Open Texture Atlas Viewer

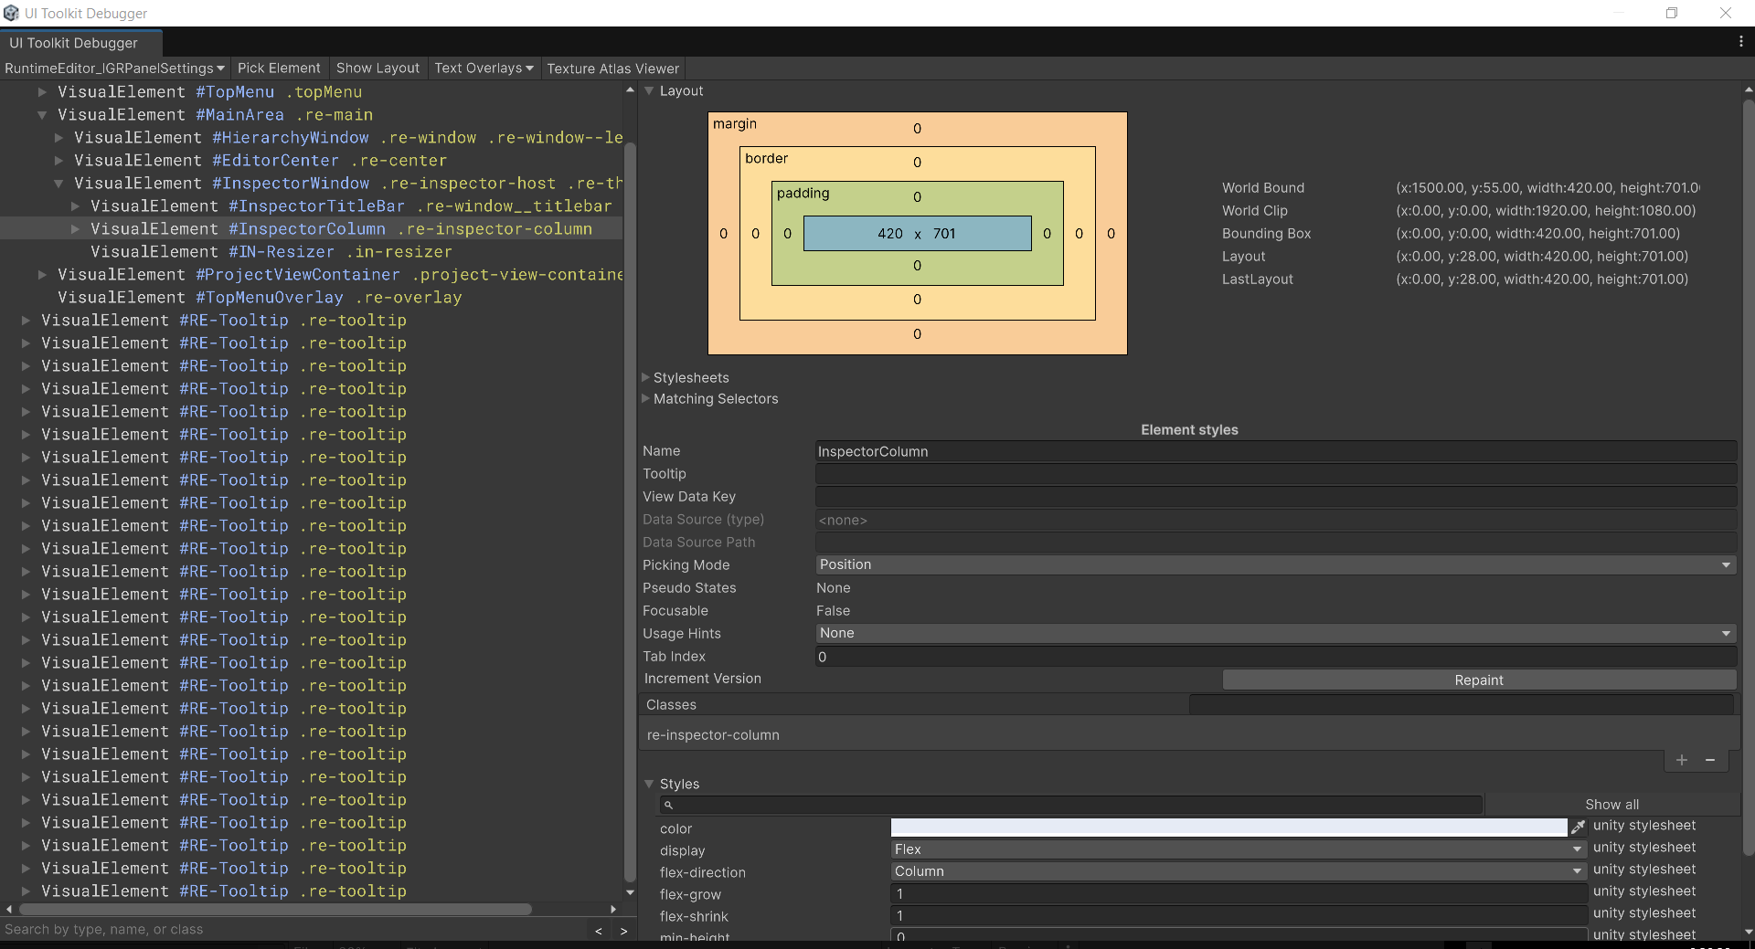click(x=612, y=69)
